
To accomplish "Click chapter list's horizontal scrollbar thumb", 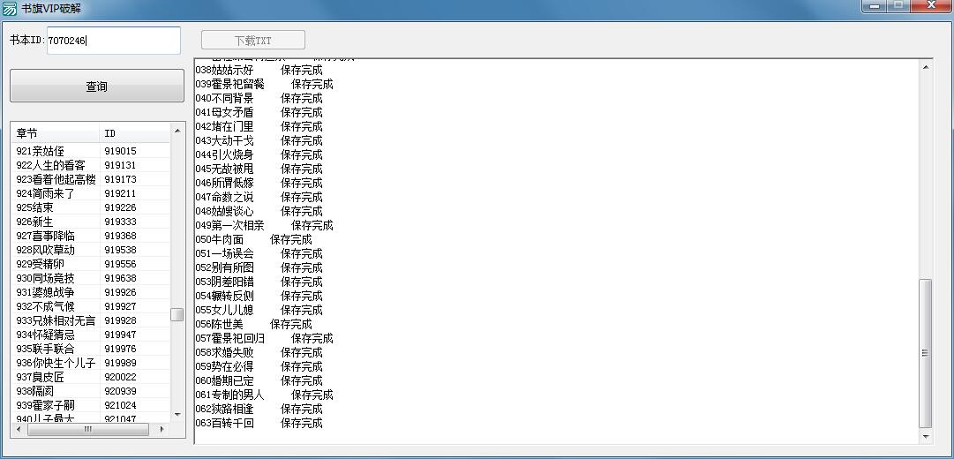I will pyautogui.click(x=88, y=429).
